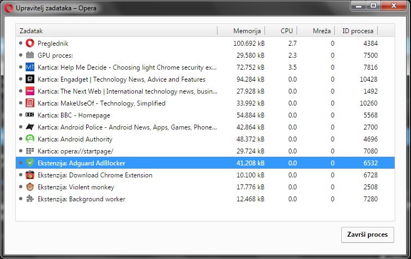Select the 'GPU proces:' row
Screen dimensions: 411x259
pyautogui.click(x=205, y=55)
